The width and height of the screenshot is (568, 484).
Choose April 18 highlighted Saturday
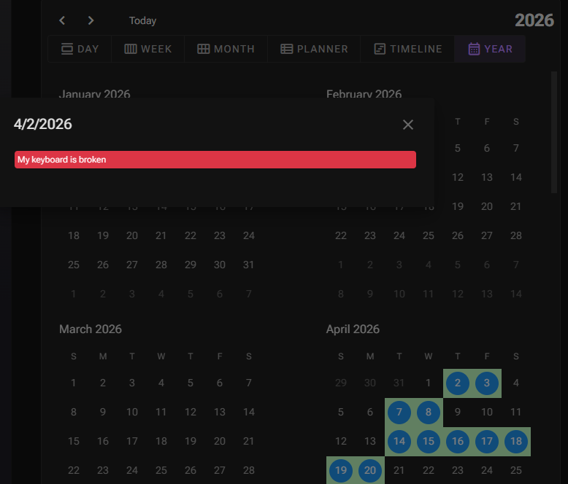click(x=516, y=441)
